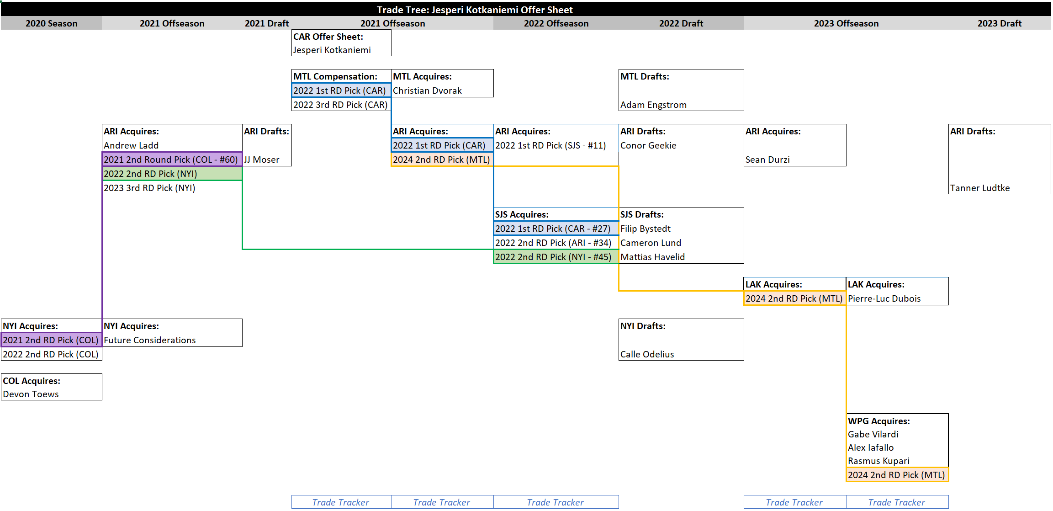Click the 'Calle Odelius' cell
Image resolution: width=1053 pixels, height=511 pixels.
[x=681, y=354]
